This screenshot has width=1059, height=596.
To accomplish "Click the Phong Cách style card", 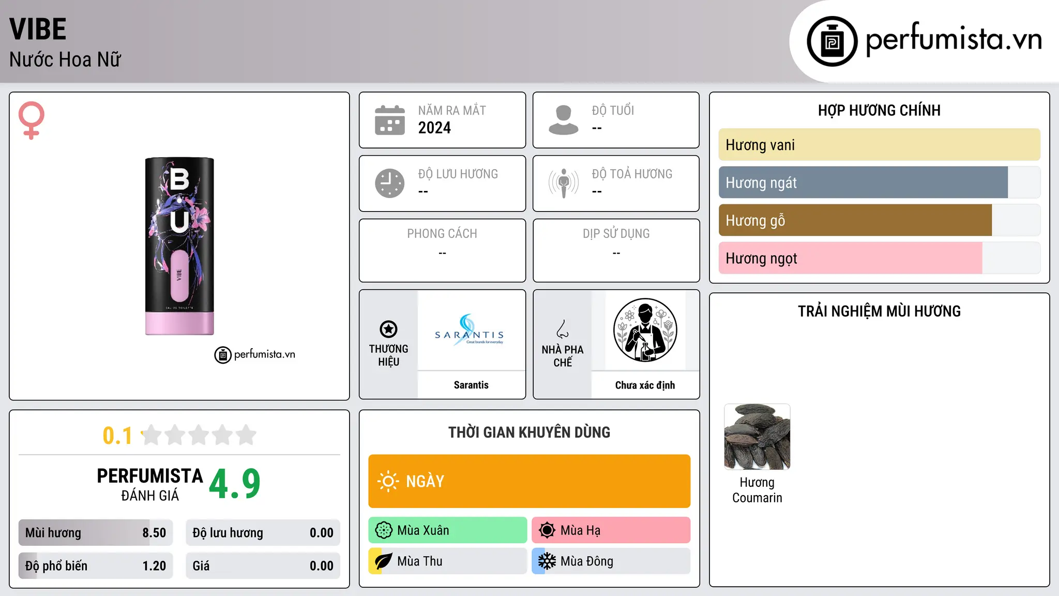I will click(443, 250).
